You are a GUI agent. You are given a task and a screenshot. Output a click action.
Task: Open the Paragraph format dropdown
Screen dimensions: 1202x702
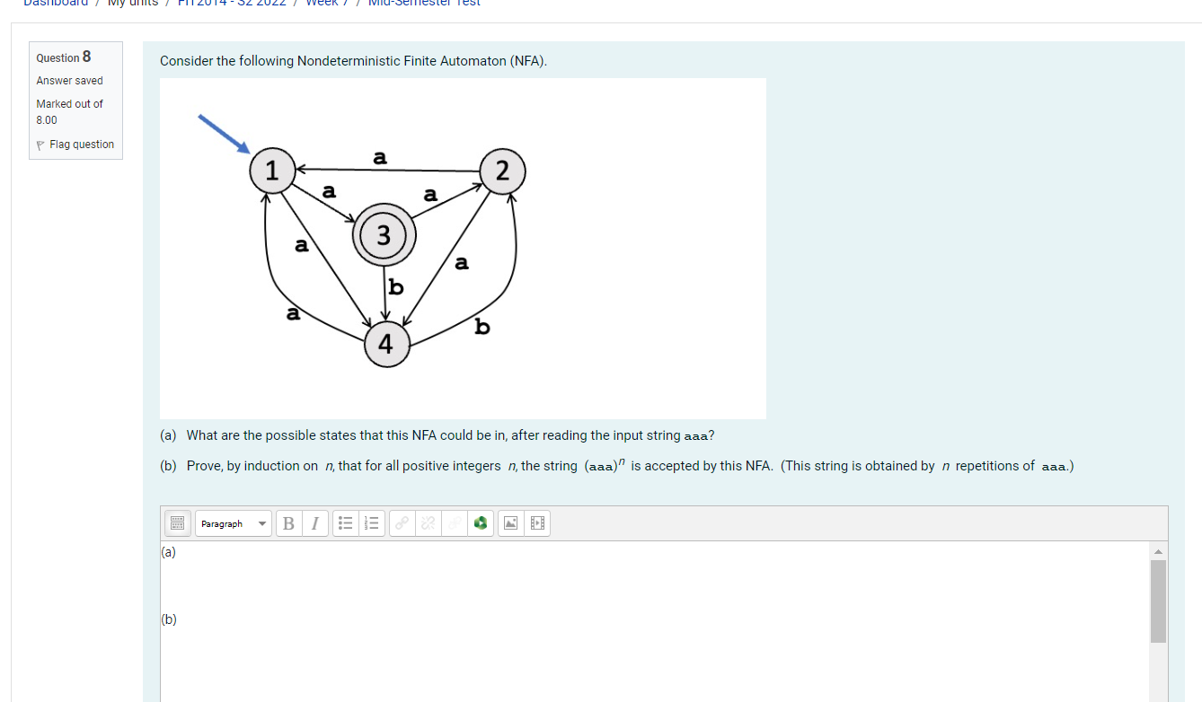232,523
